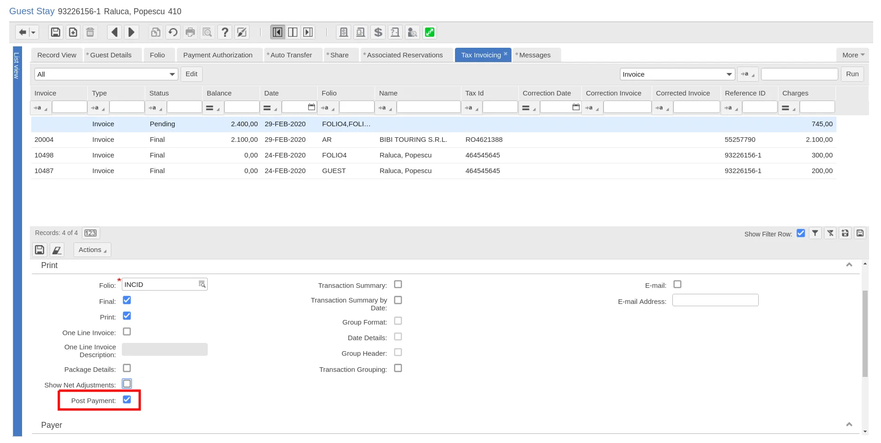Open the All filter dropdown
The height and width of the screenshot is (443, 881).
pos(106,74)
